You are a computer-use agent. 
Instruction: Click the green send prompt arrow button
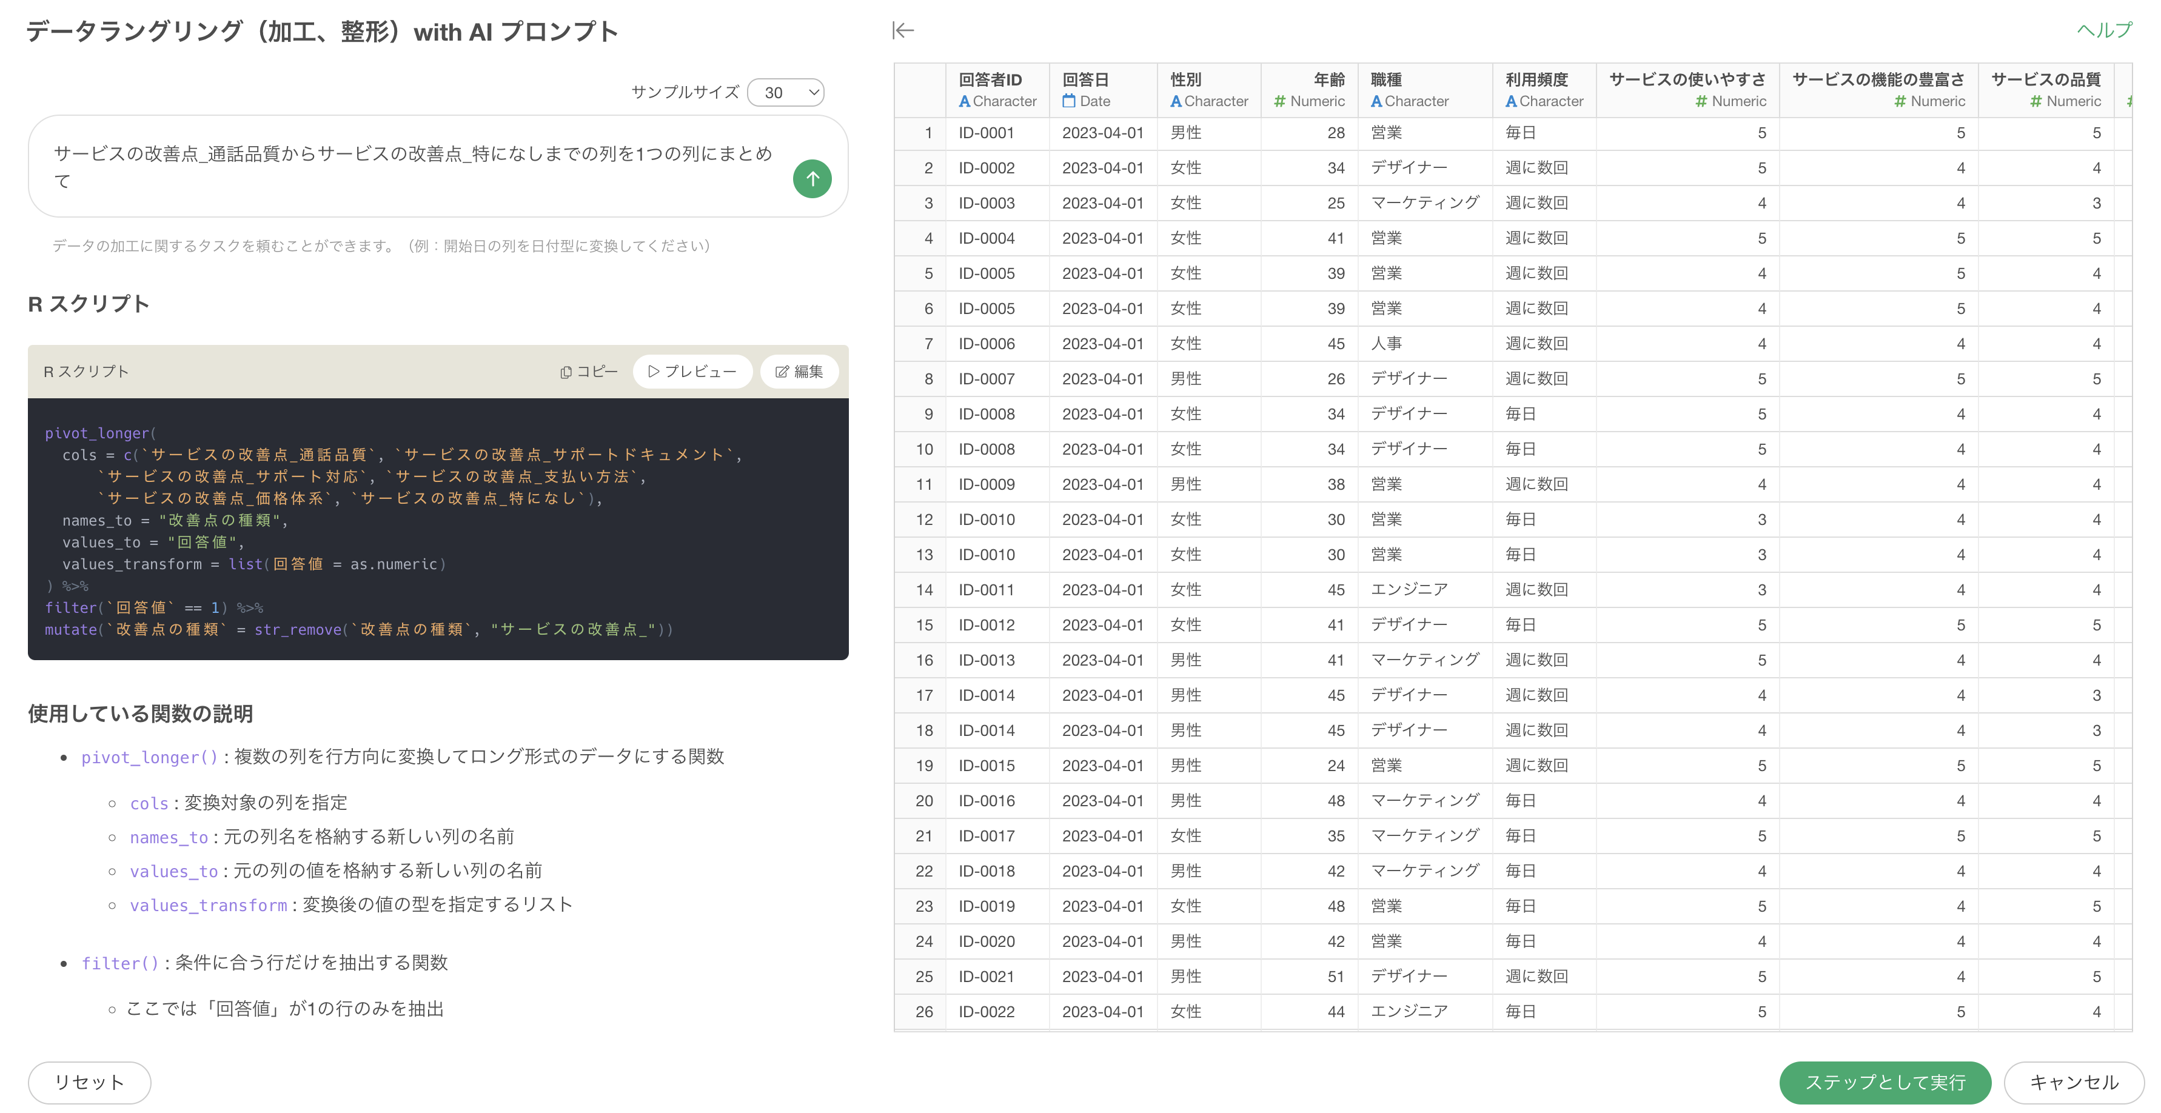tap(811, 179)
